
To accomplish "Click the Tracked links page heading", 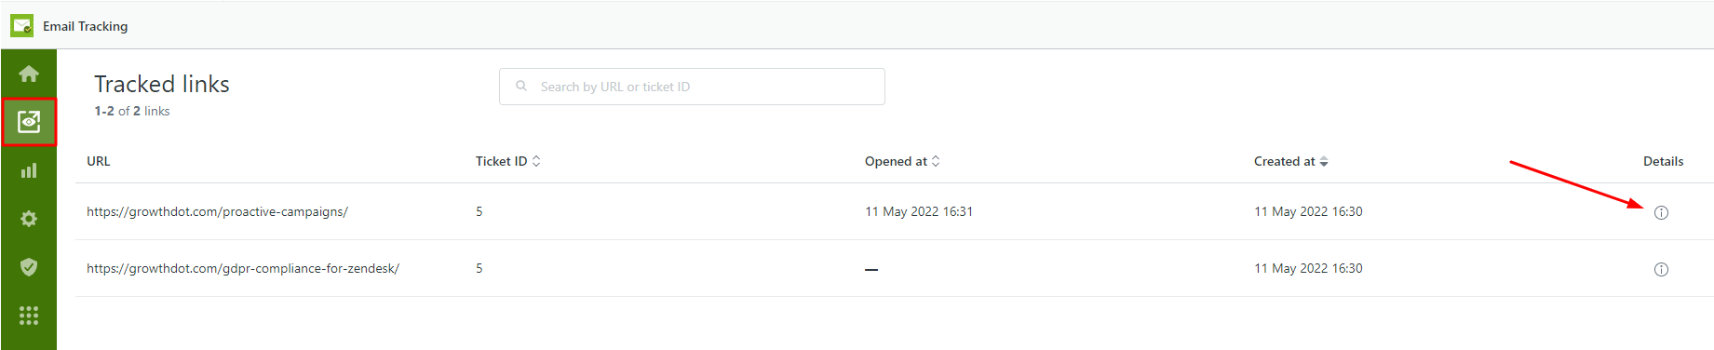I will [x=162, y=84].
